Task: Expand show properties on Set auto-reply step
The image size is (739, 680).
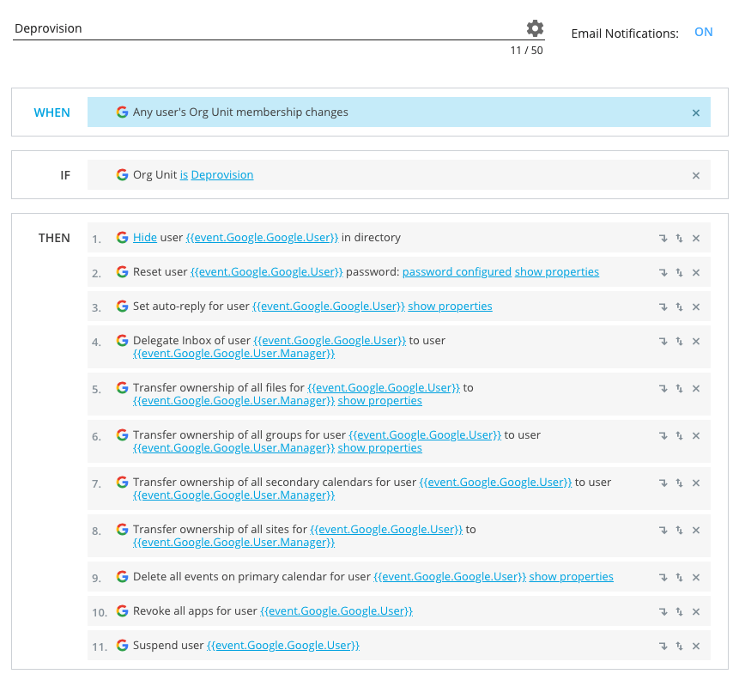Action: [450, 307]
